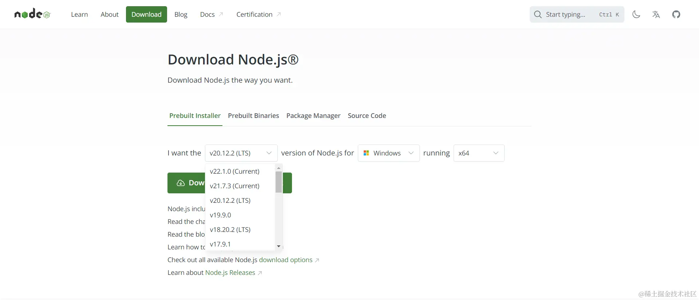Open the language translation icon menu
The image size is (699, 300).
pos(656,15)
